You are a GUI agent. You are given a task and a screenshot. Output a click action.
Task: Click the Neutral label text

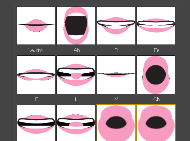[35, 50]
